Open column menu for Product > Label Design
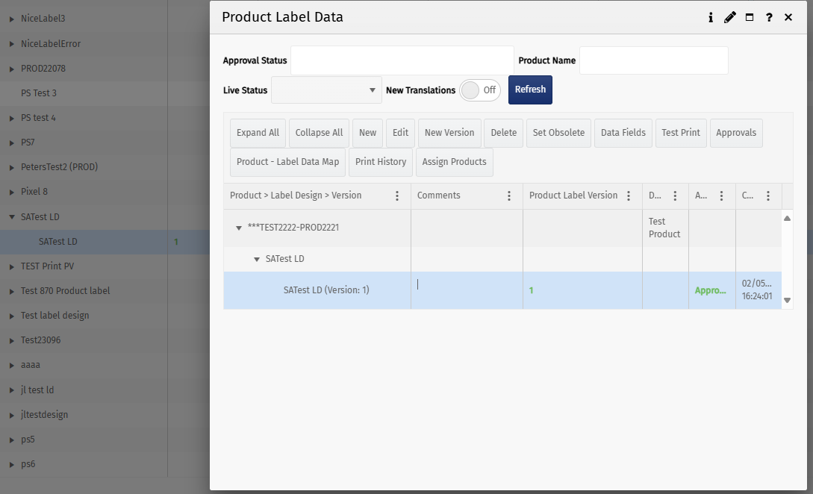 click(397, 196)
